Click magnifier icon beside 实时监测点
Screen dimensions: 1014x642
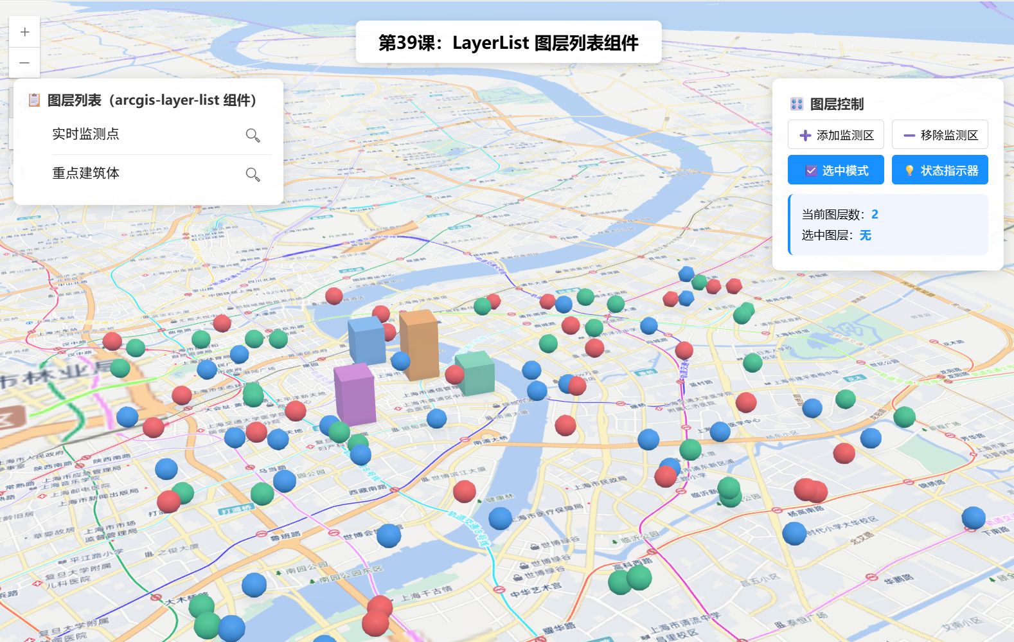253,135
